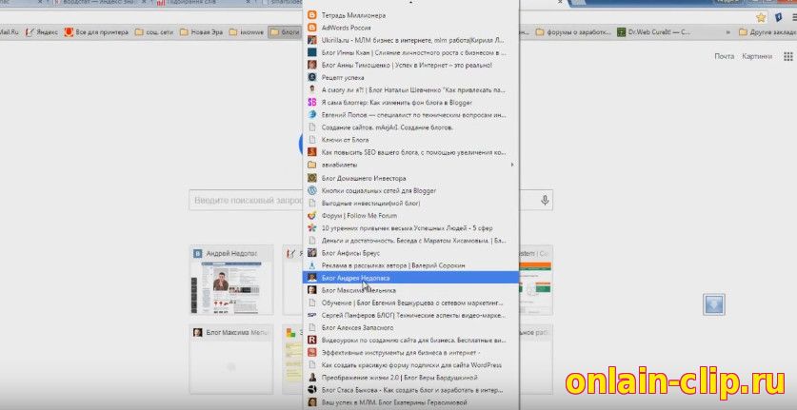
Task: Open the 'Почта' link
Action: [724, 56]
